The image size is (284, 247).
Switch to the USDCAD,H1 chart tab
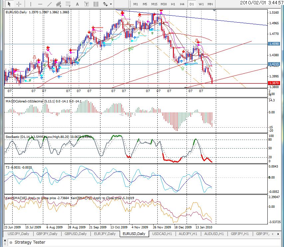pyautogui.click(x=162, y=234)
